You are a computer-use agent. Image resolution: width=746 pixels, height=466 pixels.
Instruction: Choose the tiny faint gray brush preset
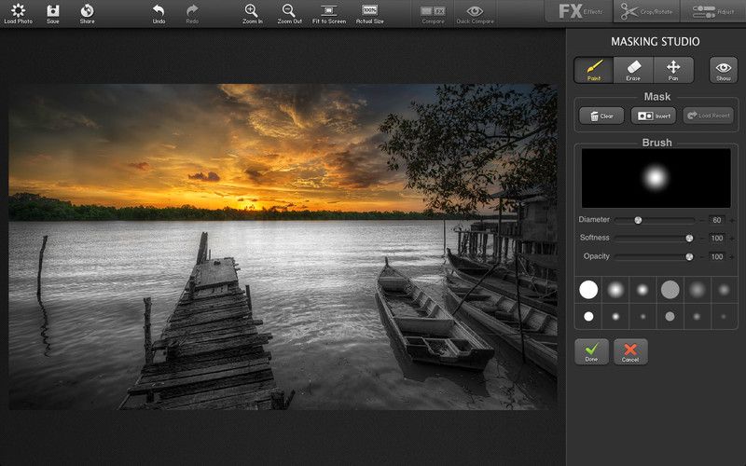point(725,316)
